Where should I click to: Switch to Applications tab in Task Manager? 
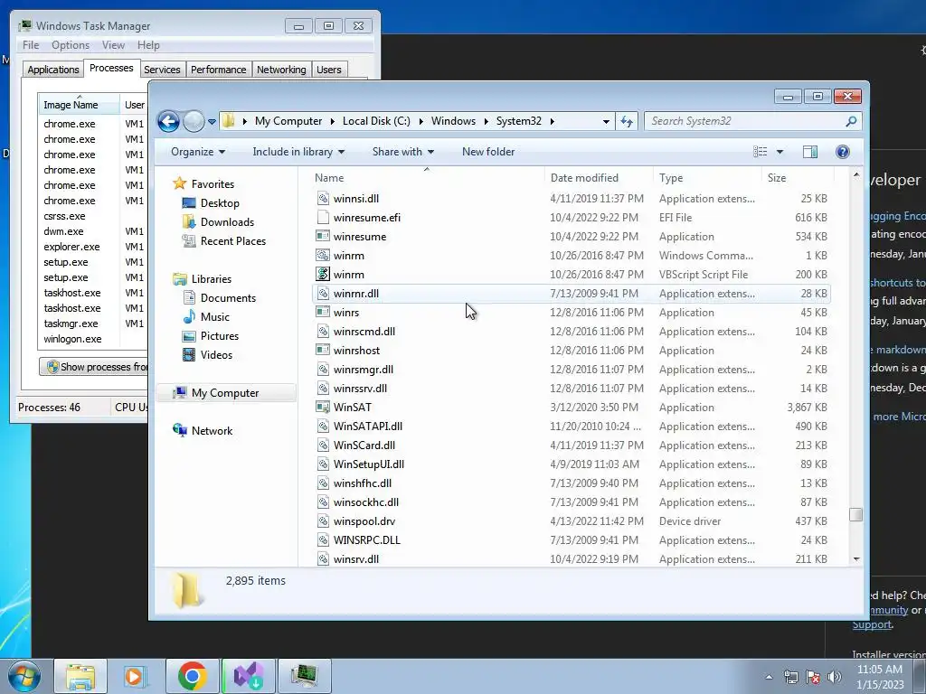[x=53, y=70]
